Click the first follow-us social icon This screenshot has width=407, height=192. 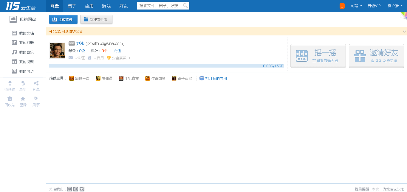click(69, 189)
